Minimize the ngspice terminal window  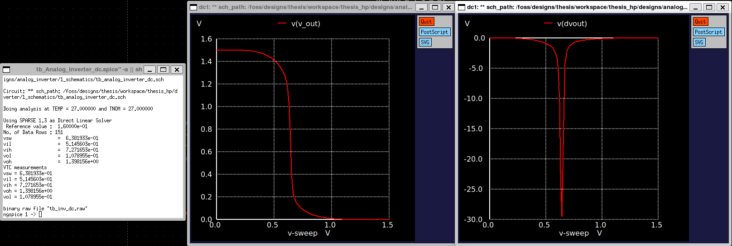click(x=150, y=70)
